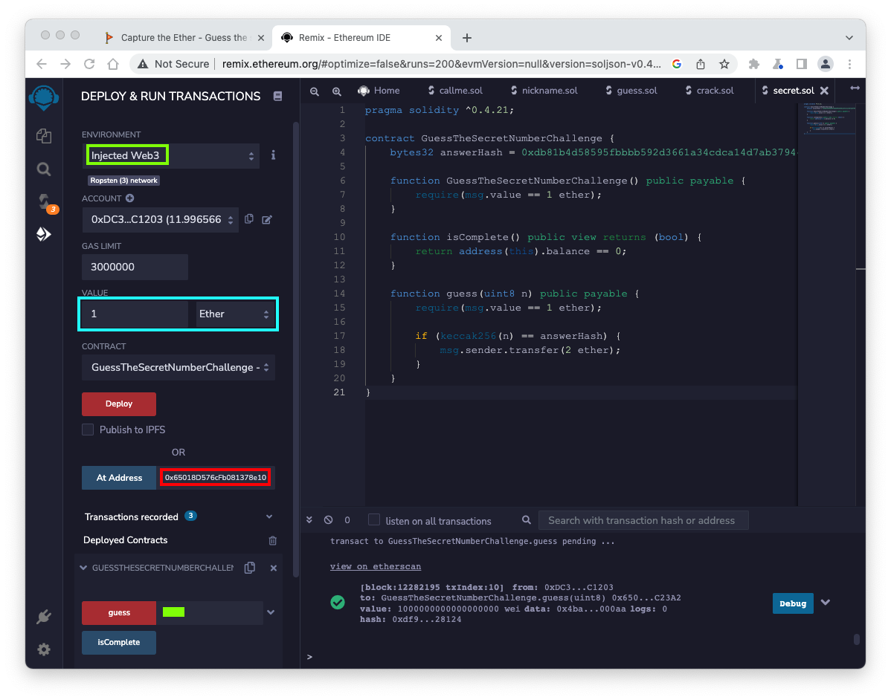The image size is (891, 700).
Task: Click the Gas Limit input field
Action: pos(135,267)
